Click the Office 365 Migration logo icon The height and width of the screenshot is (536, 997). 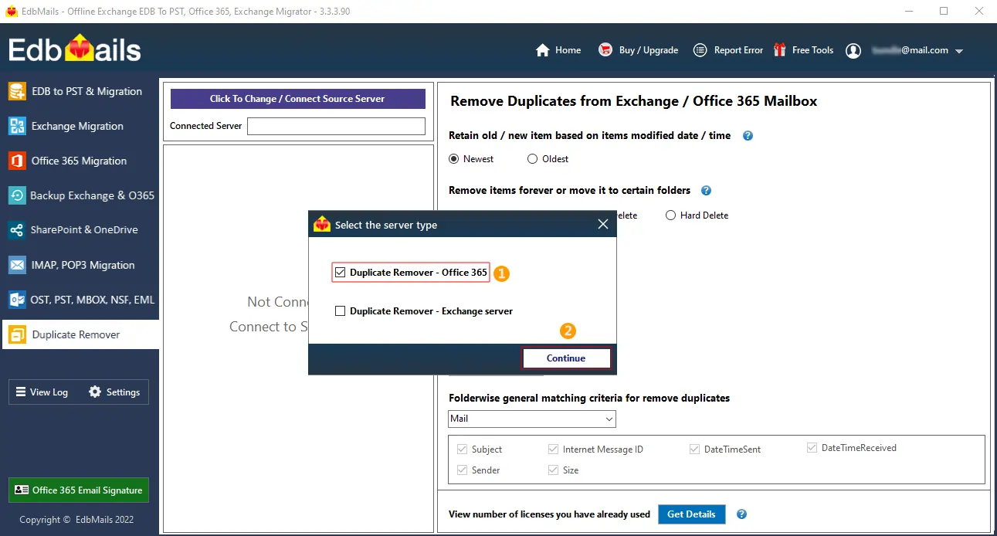pos(17,161)
